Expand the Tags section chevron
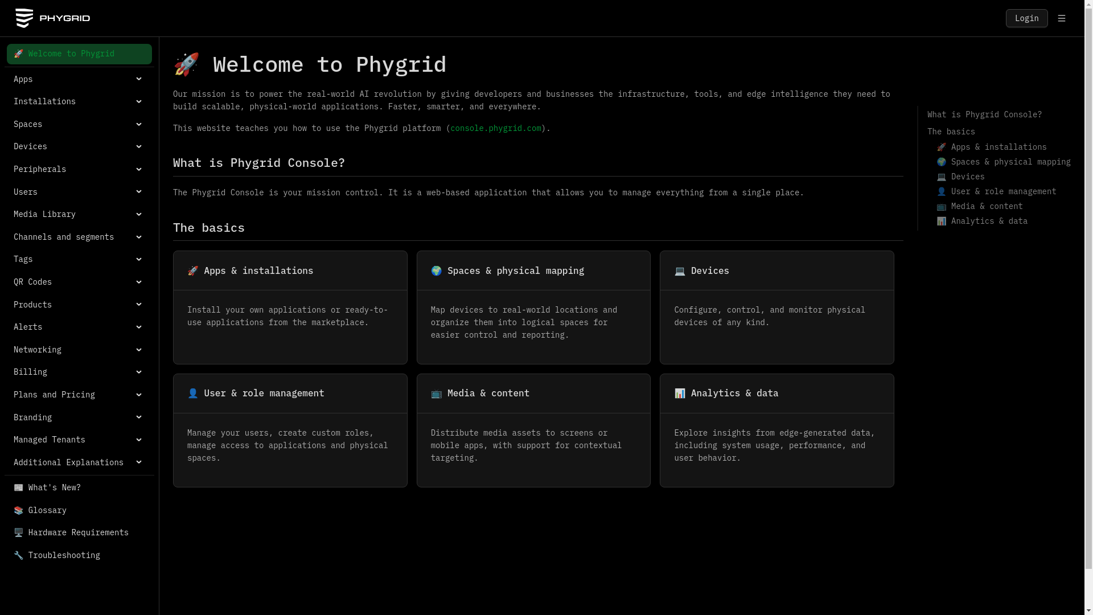 coord(139,259)
